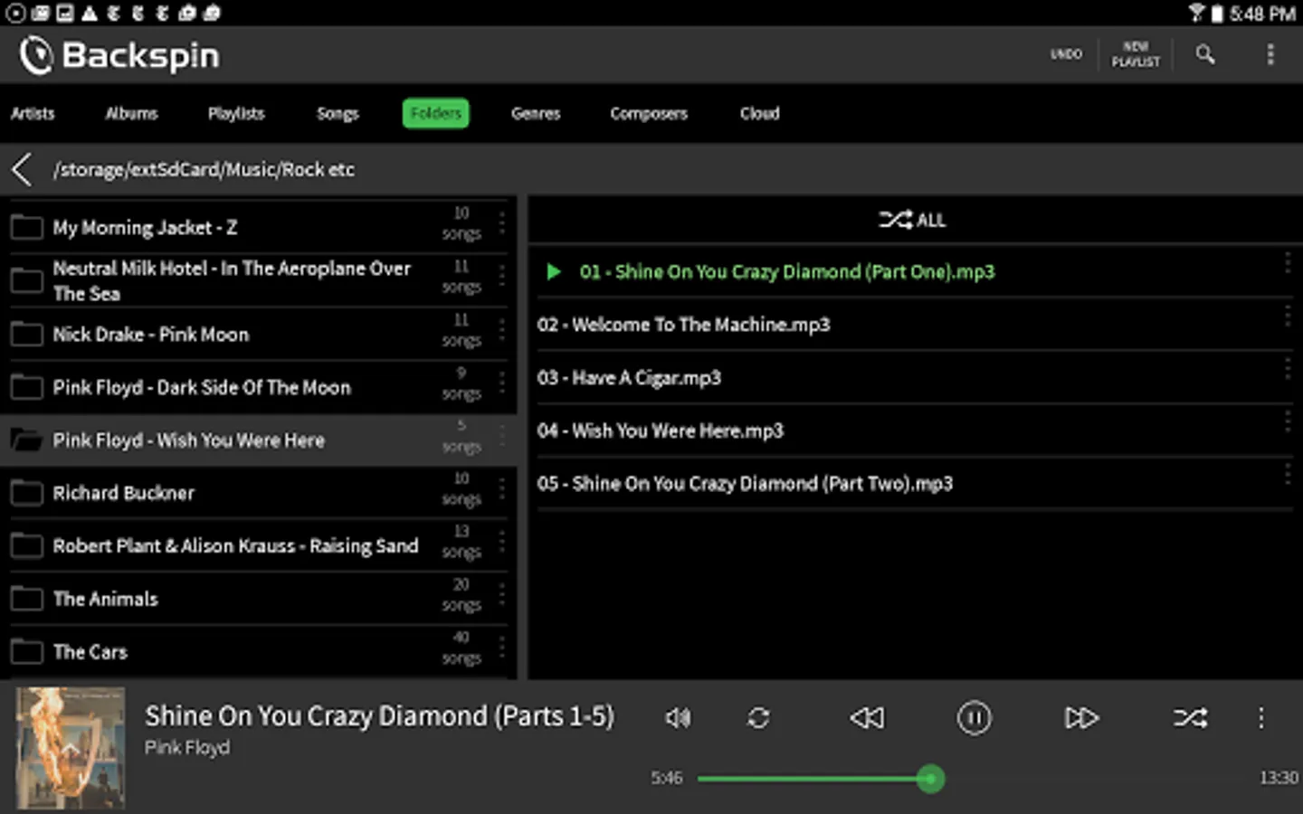Tap the now-playing title Shine On You Crazy Diamond (Parts 1-5)
1303x814 pixels.
[379, 716]
